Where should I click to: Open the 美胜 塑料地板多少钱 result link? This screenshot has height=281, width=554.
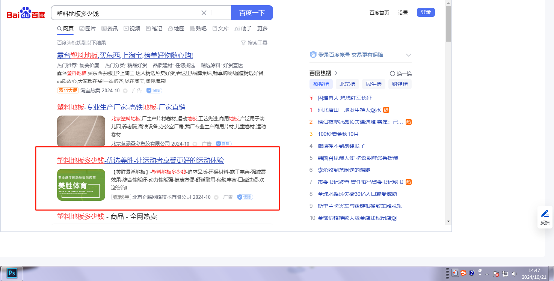tap(140, 161)
